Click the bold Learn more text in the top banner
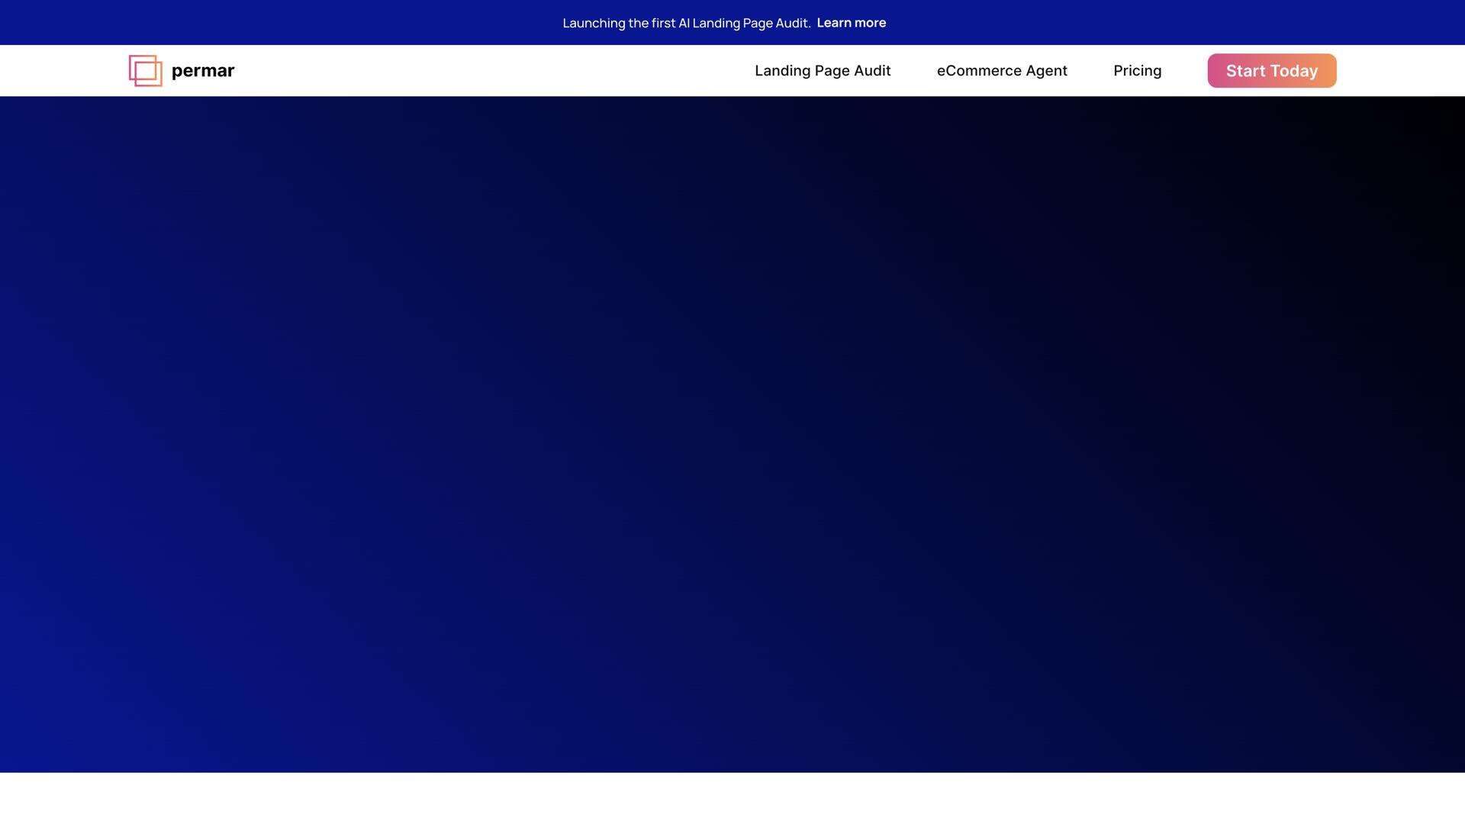 851,23
